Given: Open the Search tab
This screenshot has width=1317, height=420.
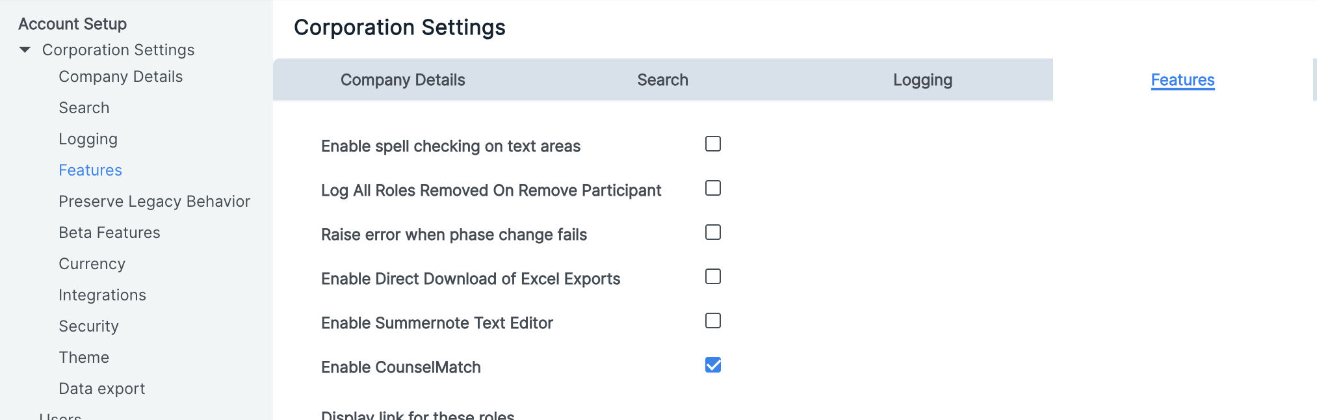Looking at the screenshot, I should click(x=662, y=80).
